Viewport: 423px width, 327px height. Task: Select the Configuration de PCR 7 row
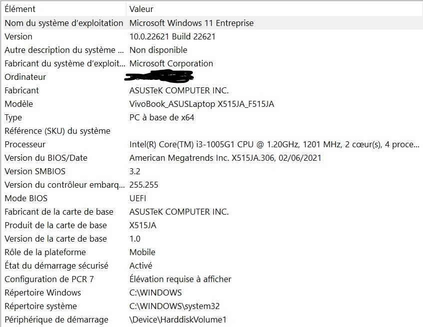coord(212,279)
